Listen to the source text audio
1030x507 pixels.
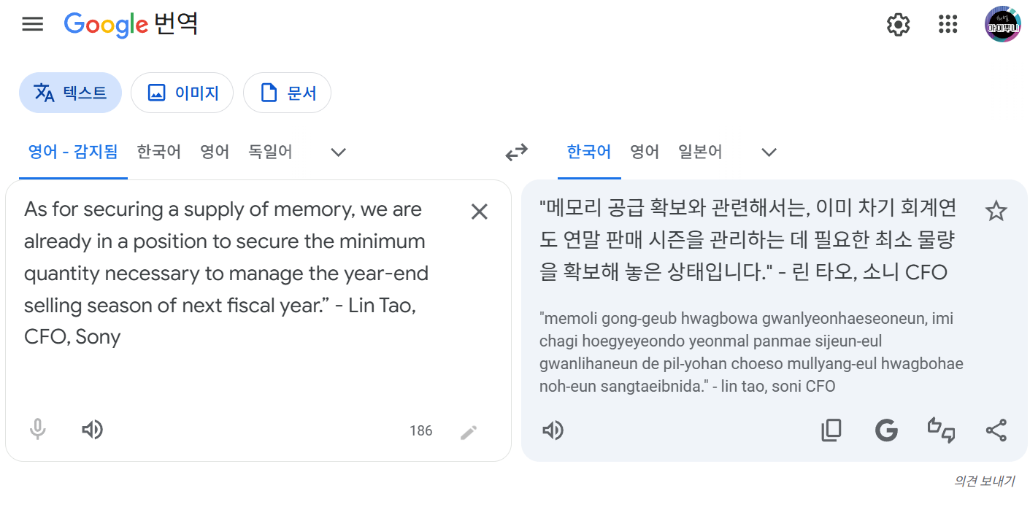pos(92,430)
